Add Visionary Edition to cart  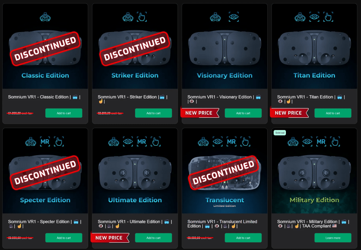click(243, 113)
